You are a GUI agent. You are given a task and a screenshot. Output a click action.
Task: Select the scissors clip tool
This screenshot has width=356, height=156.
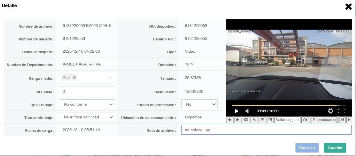254,120
